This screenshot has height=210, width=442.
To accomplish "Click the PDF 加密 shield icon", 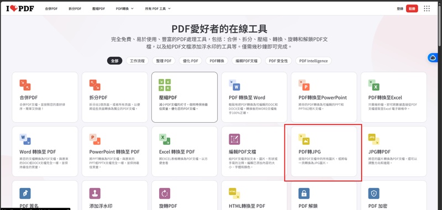I will coord(374,193).
